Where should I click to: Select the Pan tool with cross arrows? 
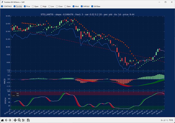[15, 120]
